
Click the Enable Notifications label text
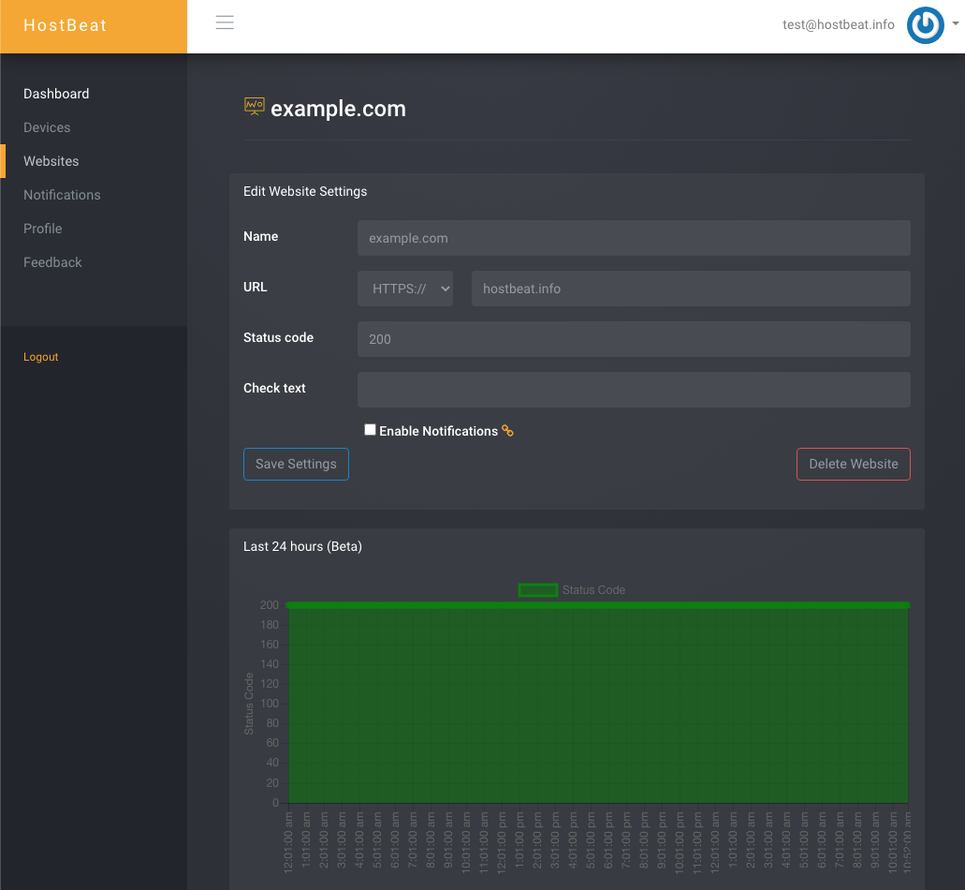(x=438, y=431)
